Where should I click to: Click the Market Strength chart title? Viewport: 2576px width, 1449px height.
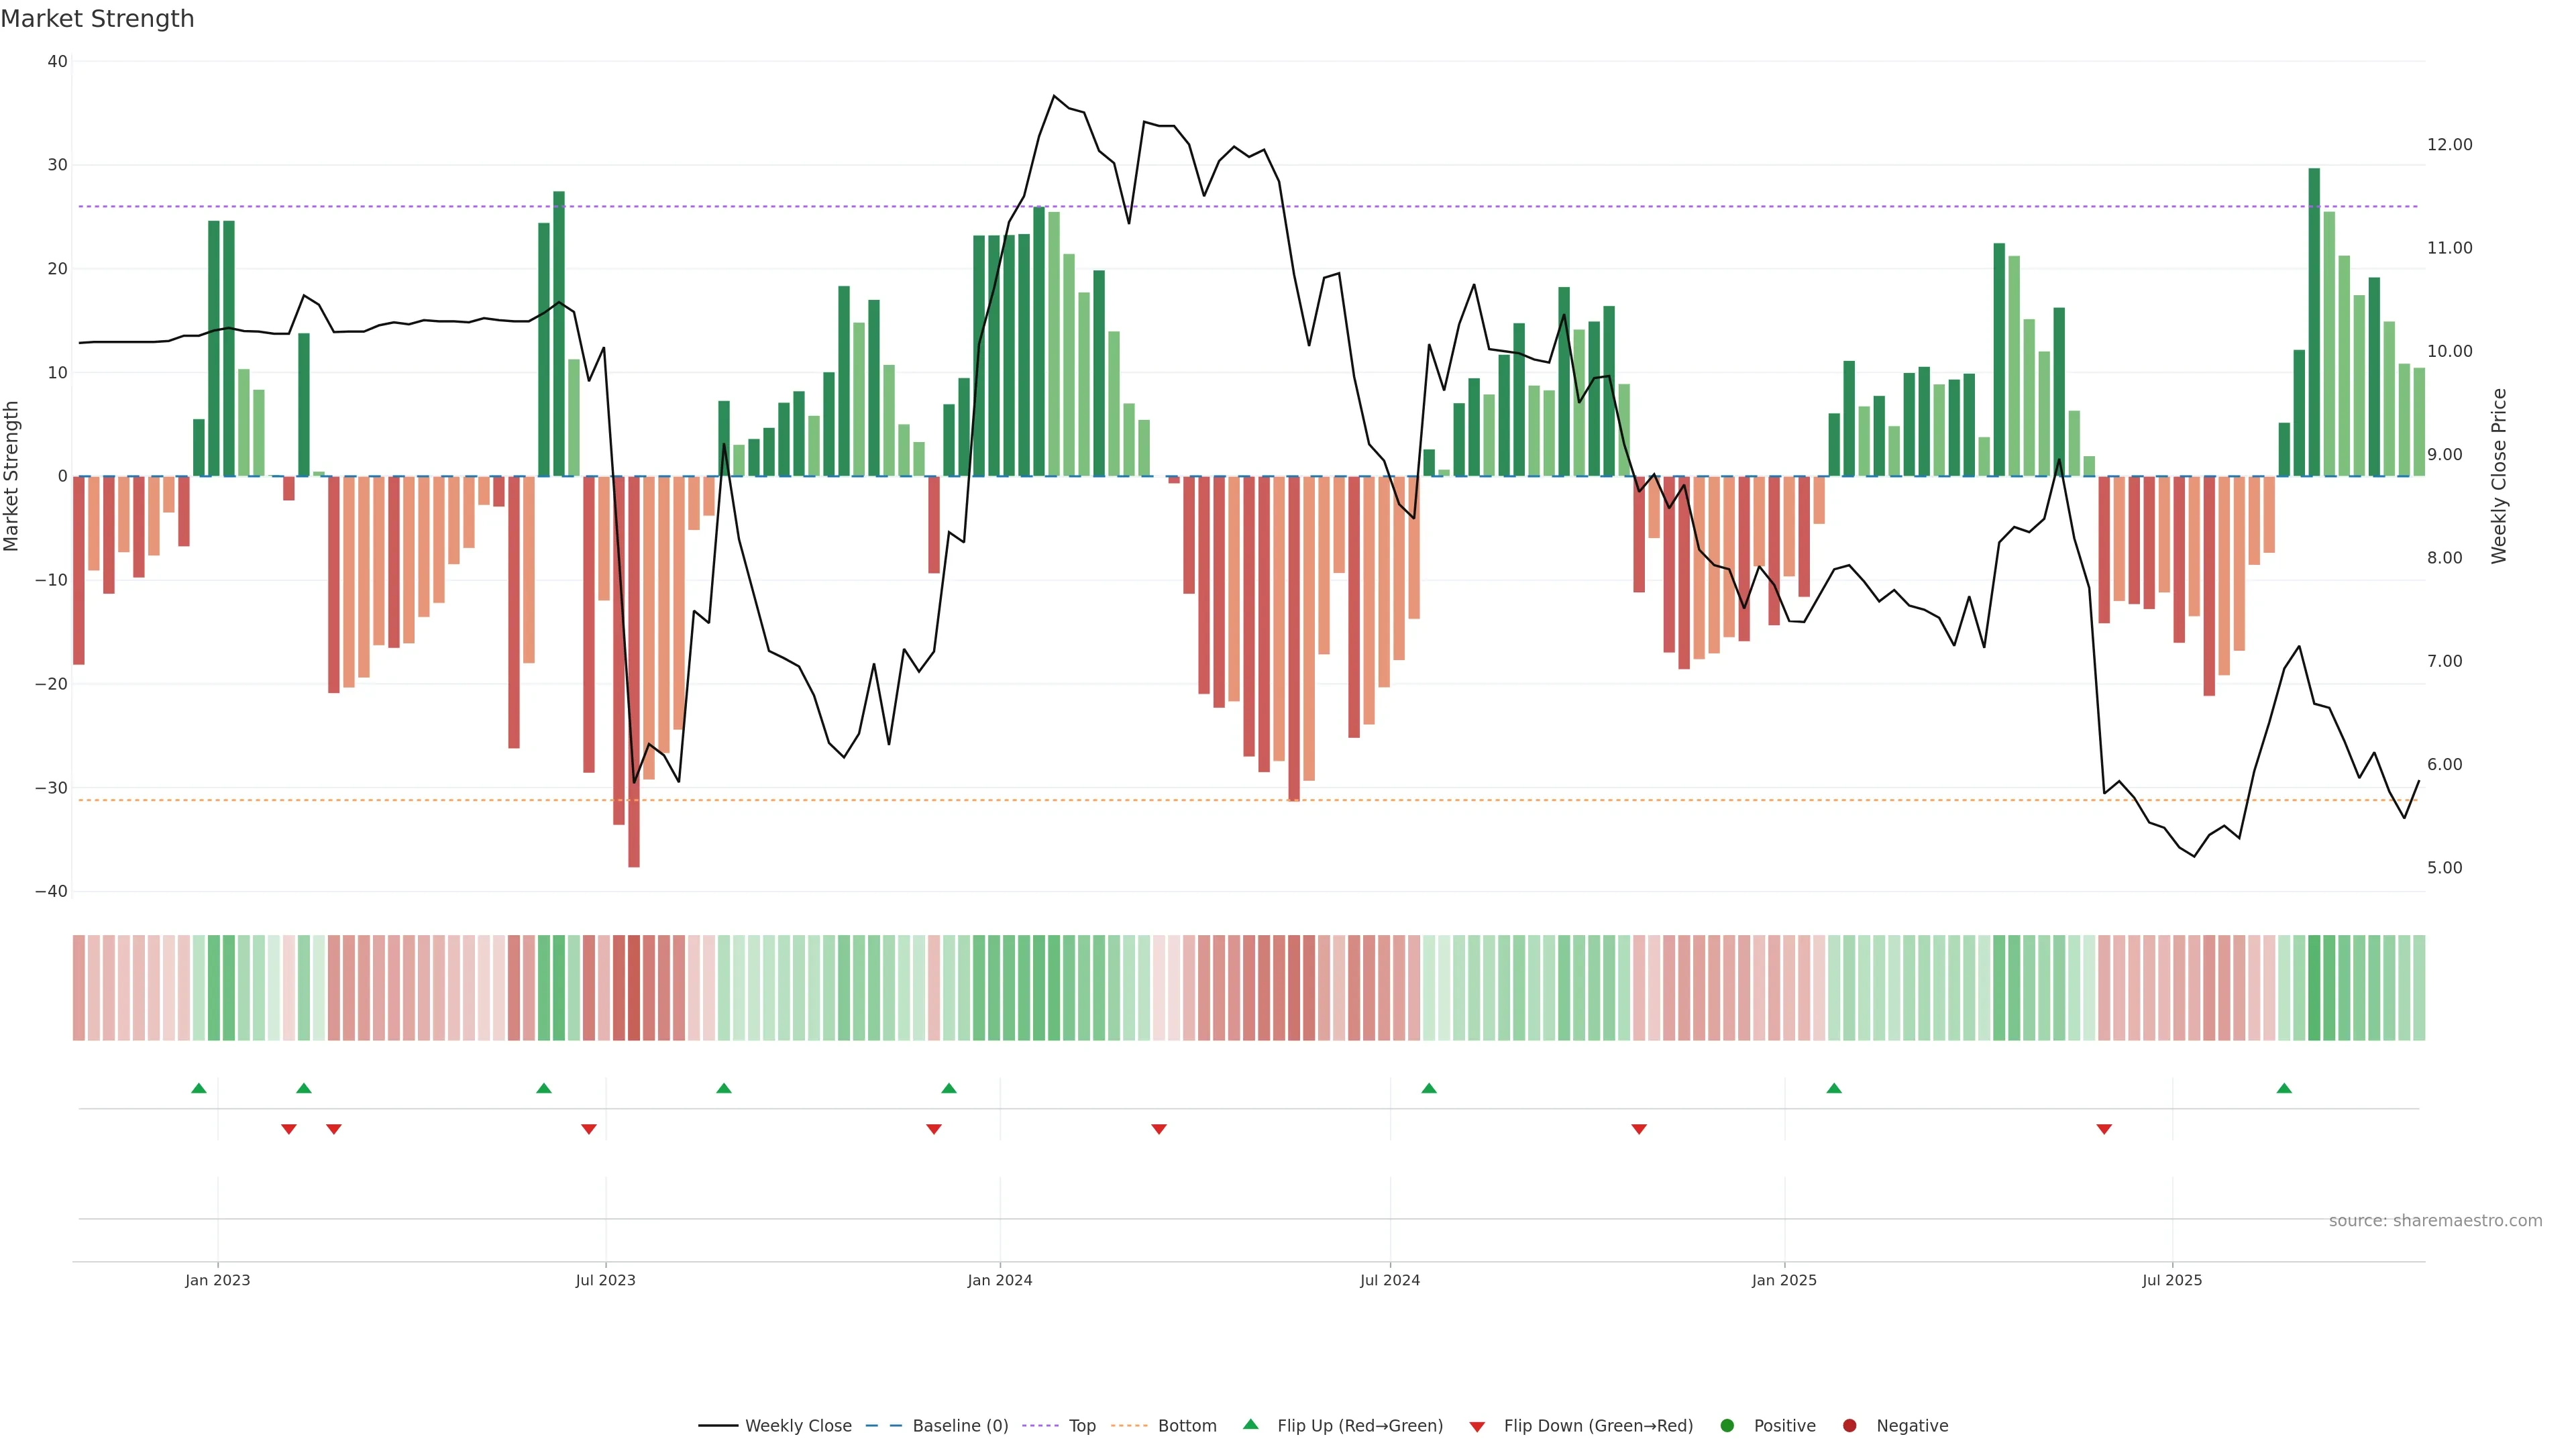pyautogui.click(x=97, y=18)
